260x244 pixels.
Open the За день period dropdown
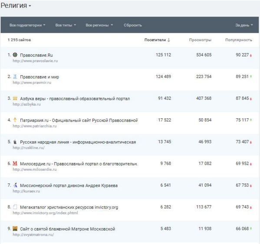click(244, 25)
